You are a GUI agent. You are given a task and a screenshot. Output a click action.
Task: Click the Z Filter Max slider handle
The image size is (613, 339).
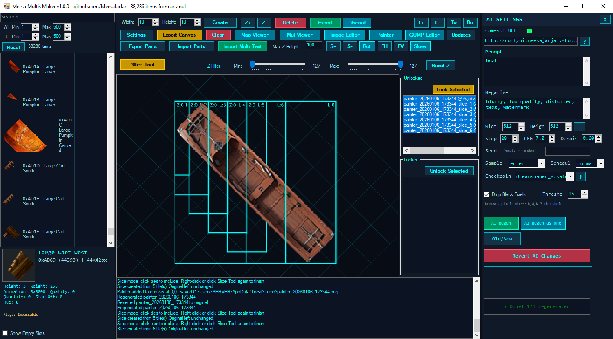pos(400,64)
